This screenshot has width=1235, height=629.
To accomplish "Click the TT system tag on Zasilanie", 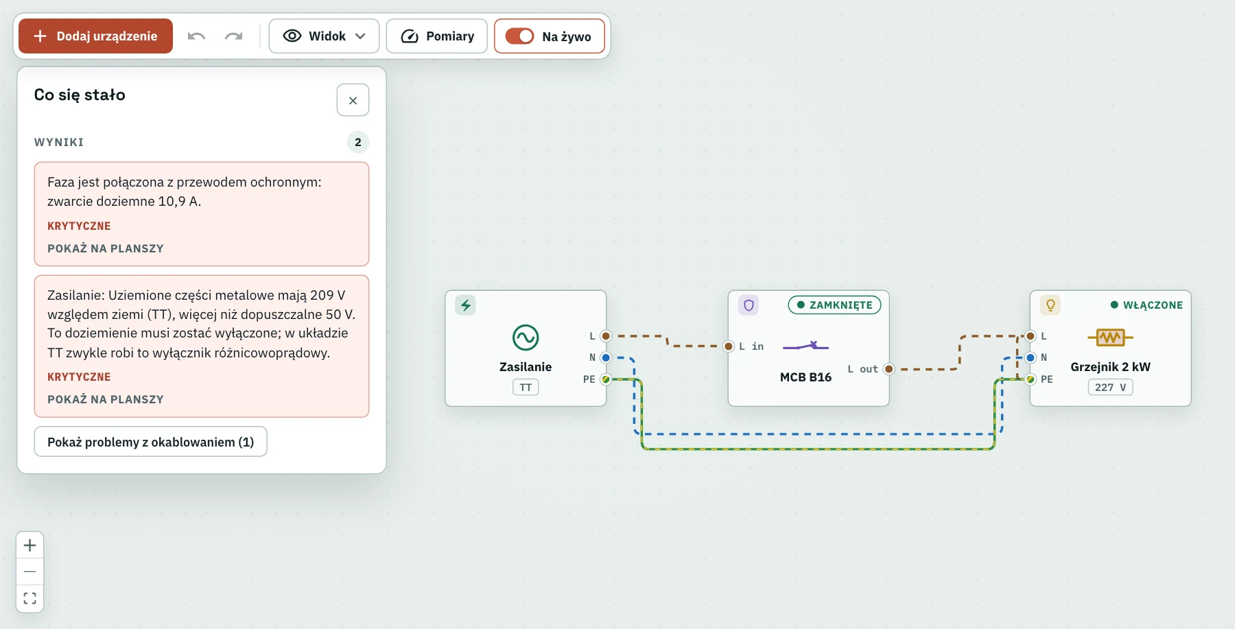I will [526, 388].
